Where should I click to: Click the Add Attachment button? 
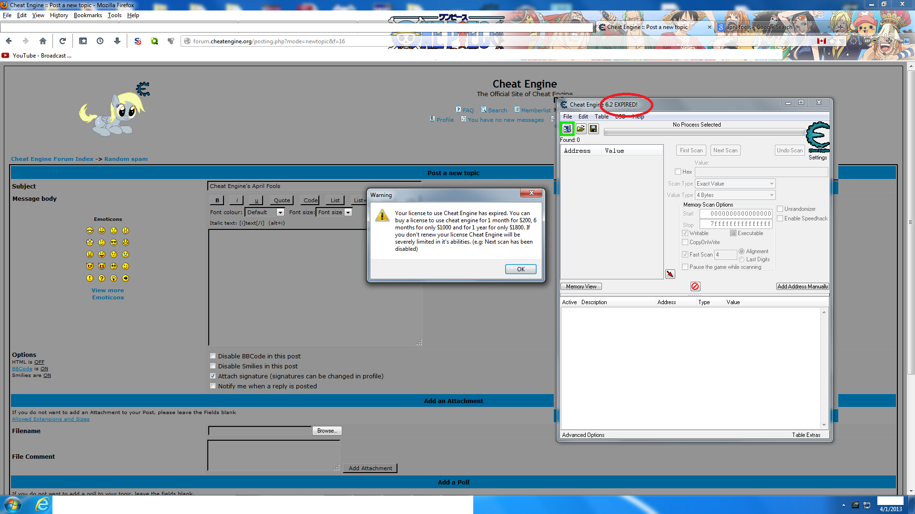pos(370,468)
